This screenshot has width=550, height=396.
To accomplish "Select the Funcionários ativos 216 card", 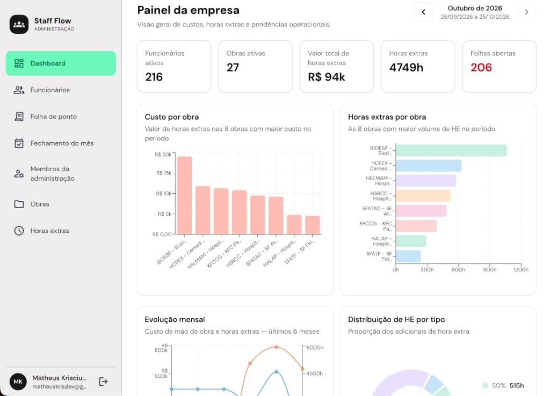I will (x=174, y=67).
